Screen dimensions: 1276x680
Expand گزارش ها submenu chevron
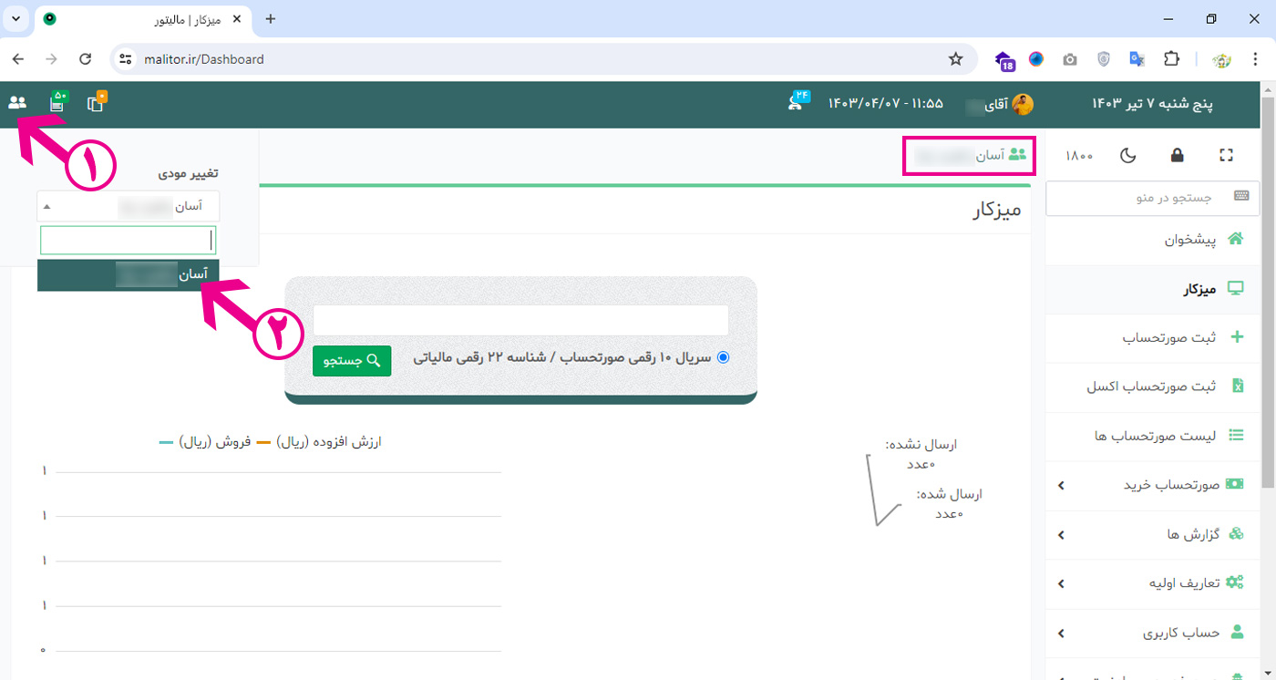point(1061,534)
